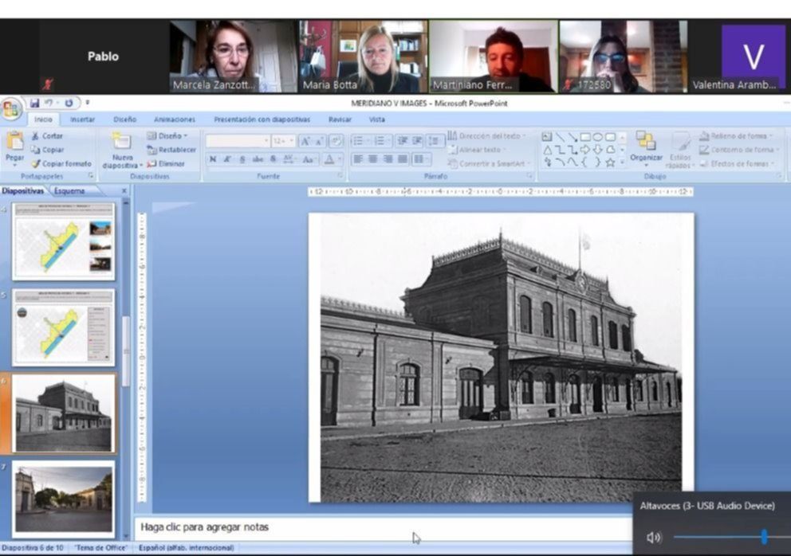Toggle italic text formatting

click(x=227, y=159)
